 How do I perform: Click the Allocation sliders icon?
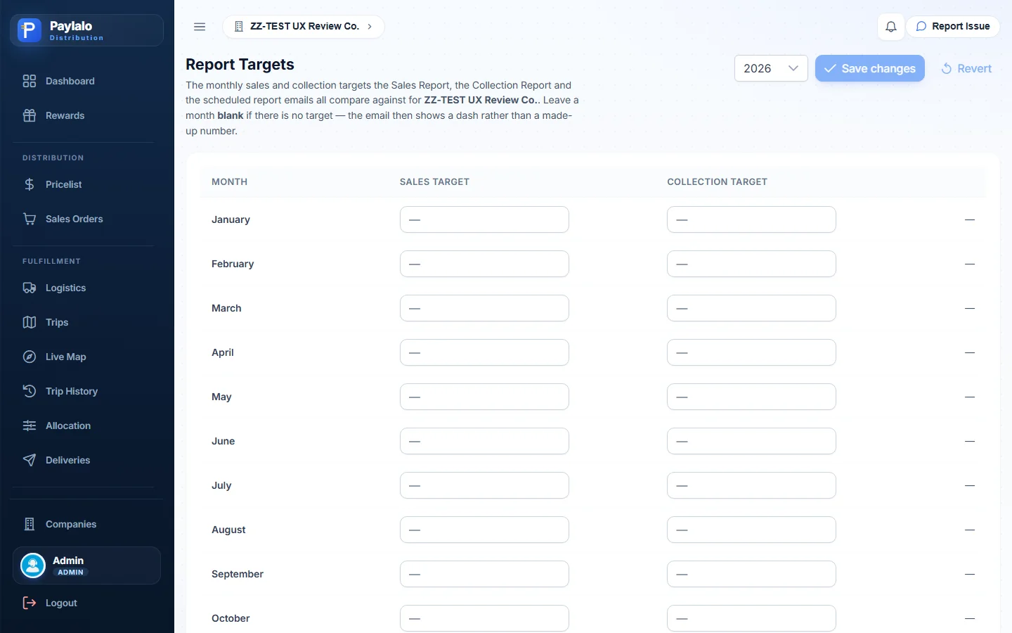point(30,426)
